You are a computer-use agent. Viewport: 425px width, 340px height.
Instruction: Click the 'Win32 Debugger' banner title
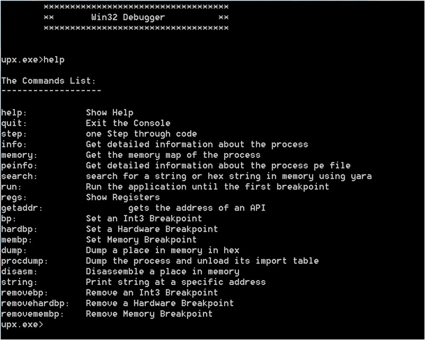click(x=128, y=18)
